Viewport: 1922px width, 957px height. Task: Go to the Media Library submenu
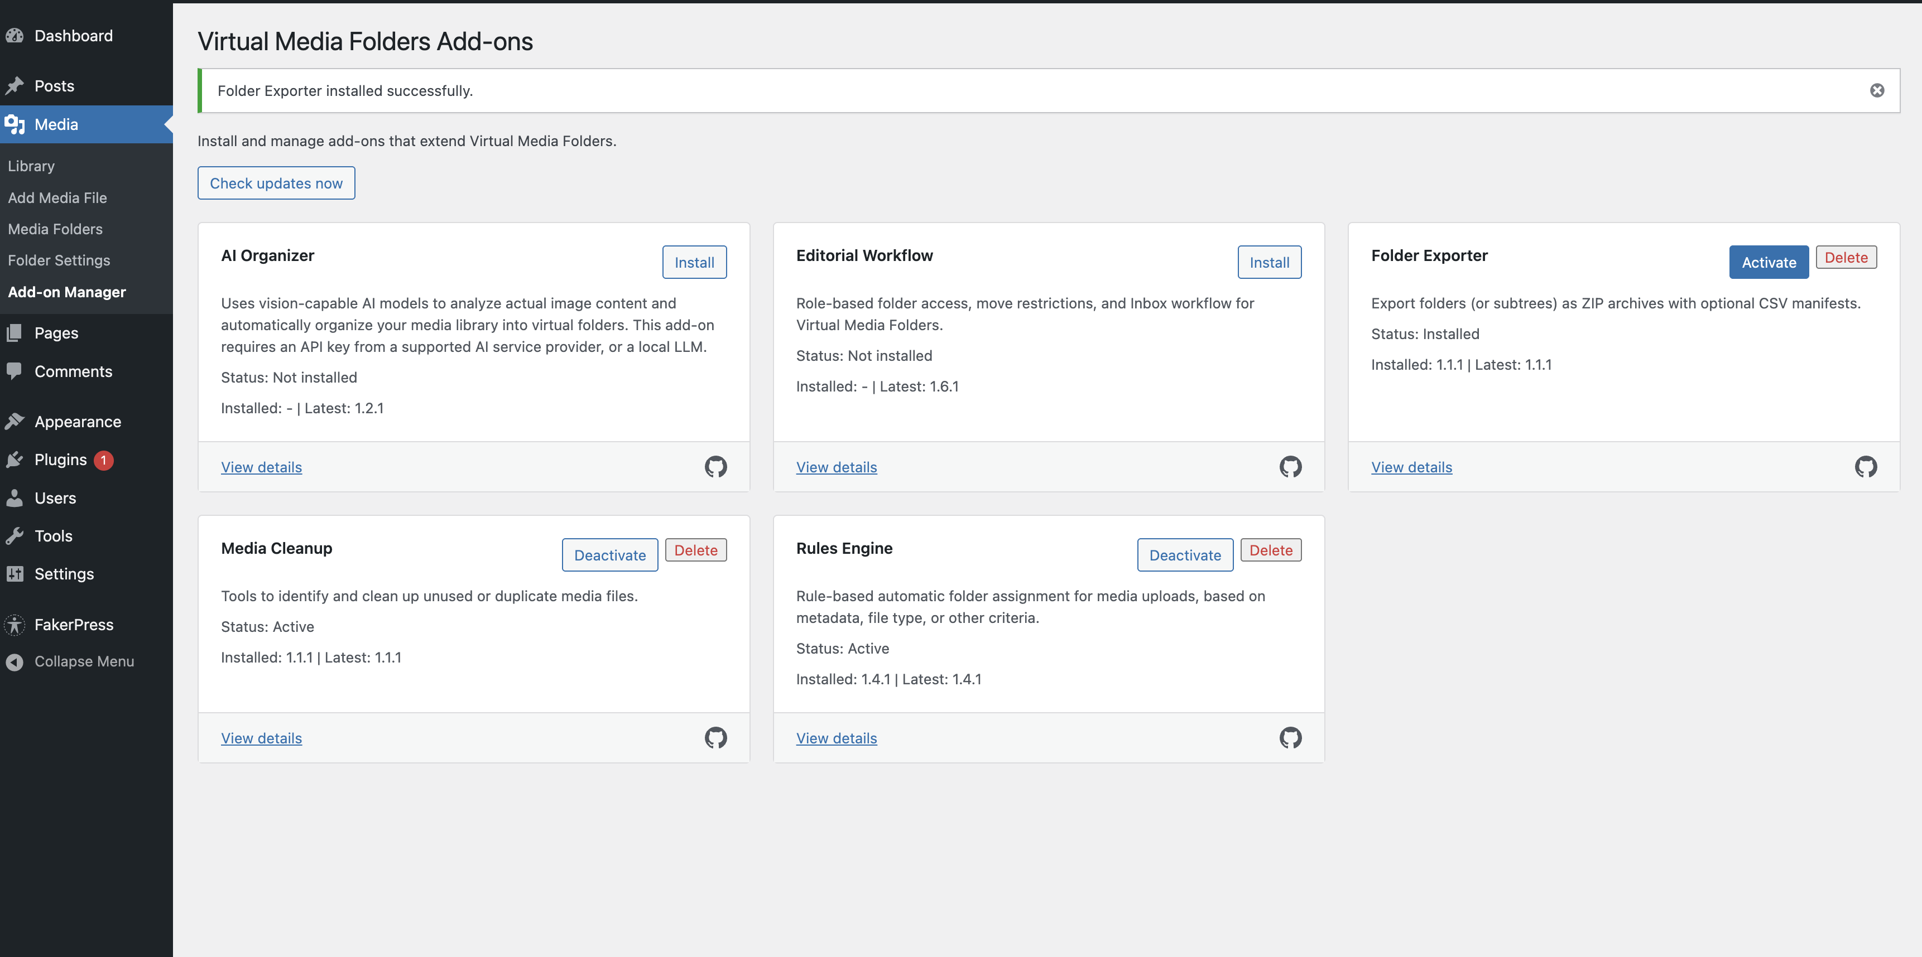coord(31,166)
